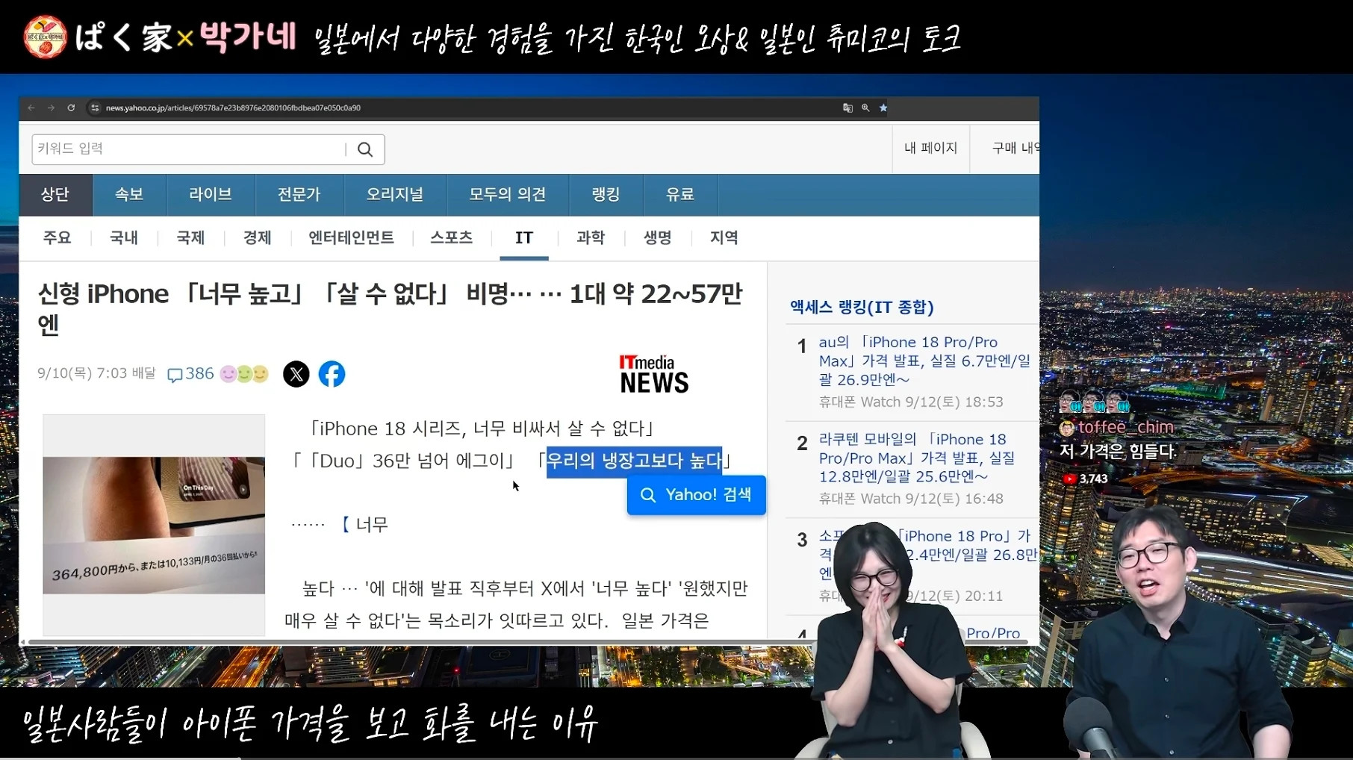Open the 속보 tab
This screenshot has width=1353, height=760.
(x=129, y=195)
